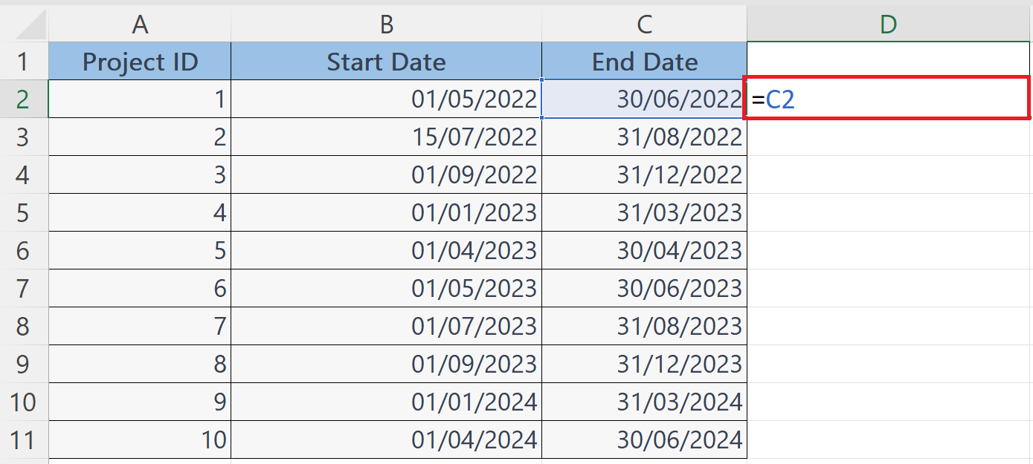
Task: Select row header 11
Action: coord(24,440)
